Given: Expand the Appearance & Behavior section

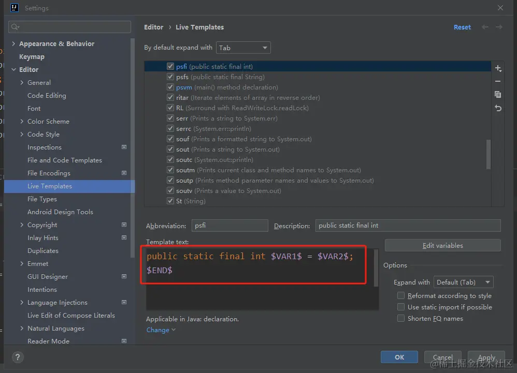Looking at the screenshot, I should [13, 43].
